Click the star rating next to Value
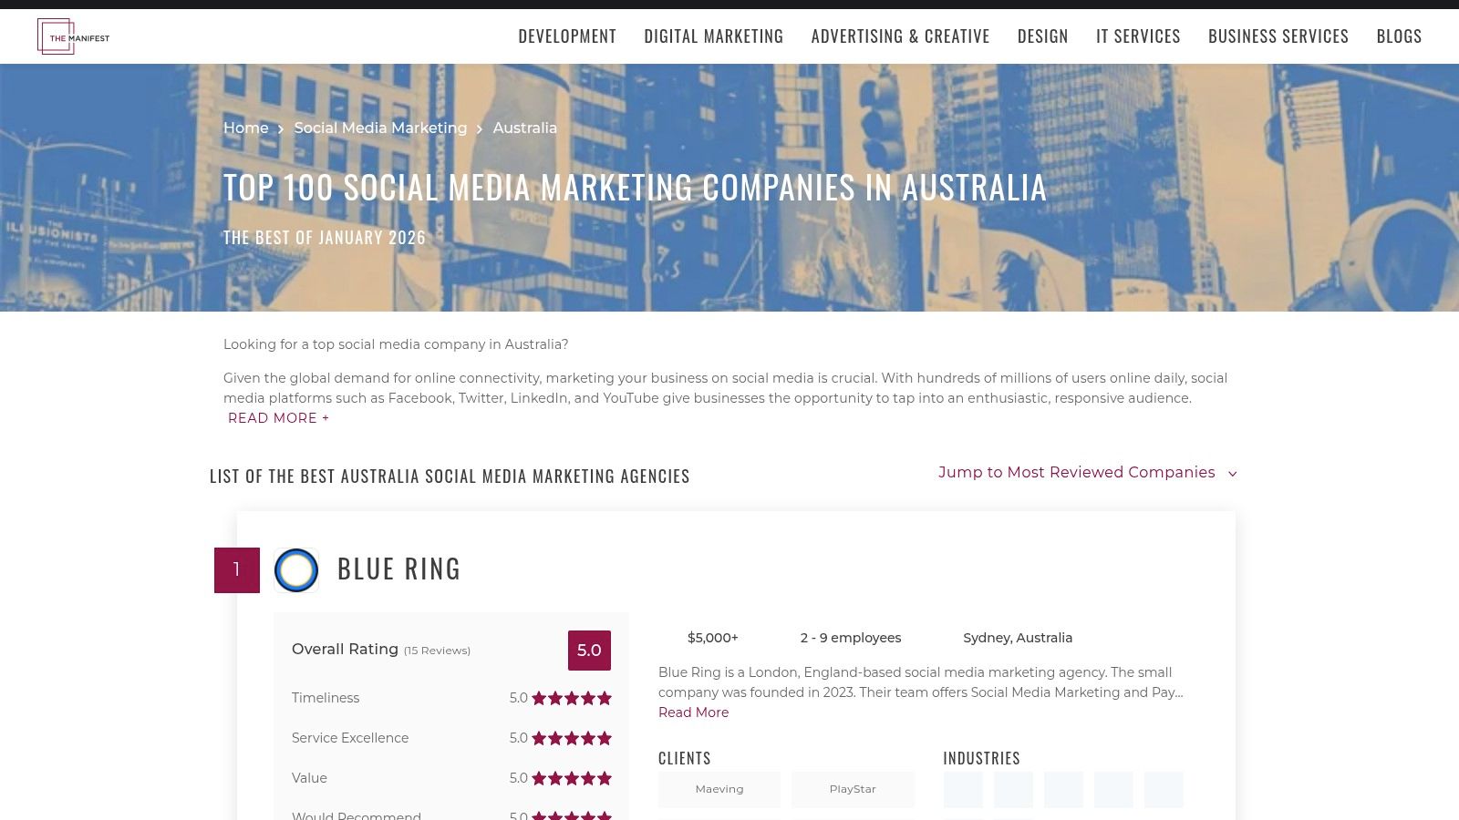The width and height of the screenshot is (1459, 820). coord(572,778)
